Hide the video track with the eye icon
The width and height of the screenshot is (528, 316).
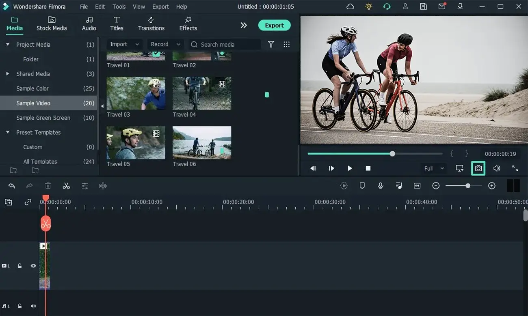tap(33, 265)
